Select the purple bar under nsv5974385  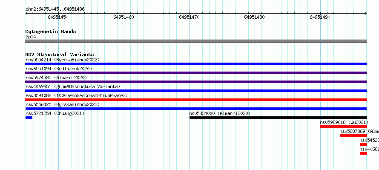pyautogui.click(x=196, y=82)
